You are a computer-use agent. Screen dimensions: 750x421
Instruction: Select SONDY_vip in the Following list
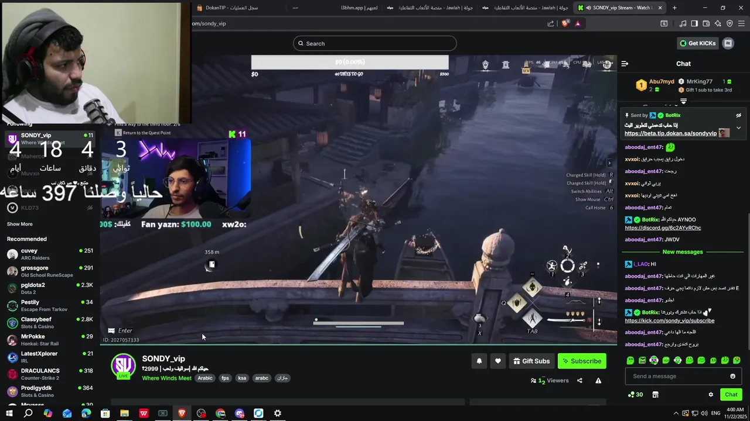tap(50, 139)
